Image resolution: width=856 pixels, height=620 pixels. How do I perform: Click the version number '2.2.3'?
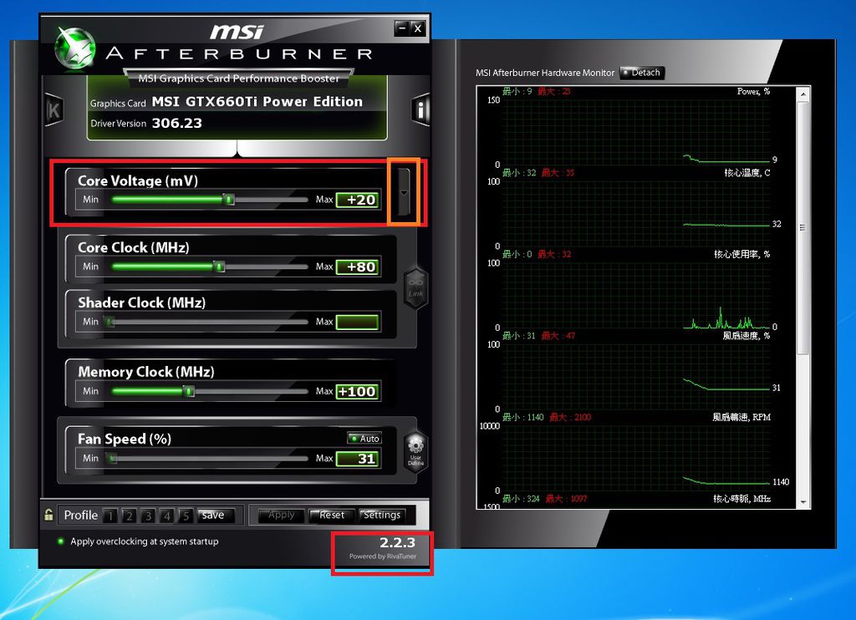(397, 543)
